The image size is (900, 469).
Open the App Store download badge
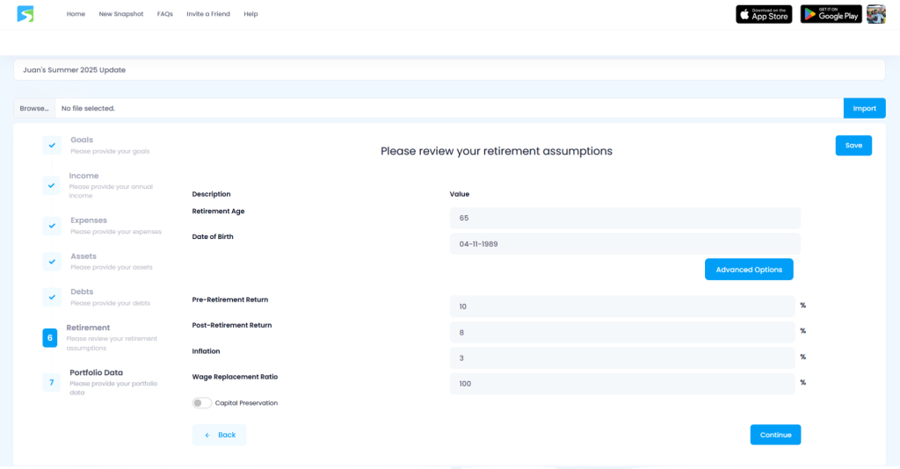764,14
